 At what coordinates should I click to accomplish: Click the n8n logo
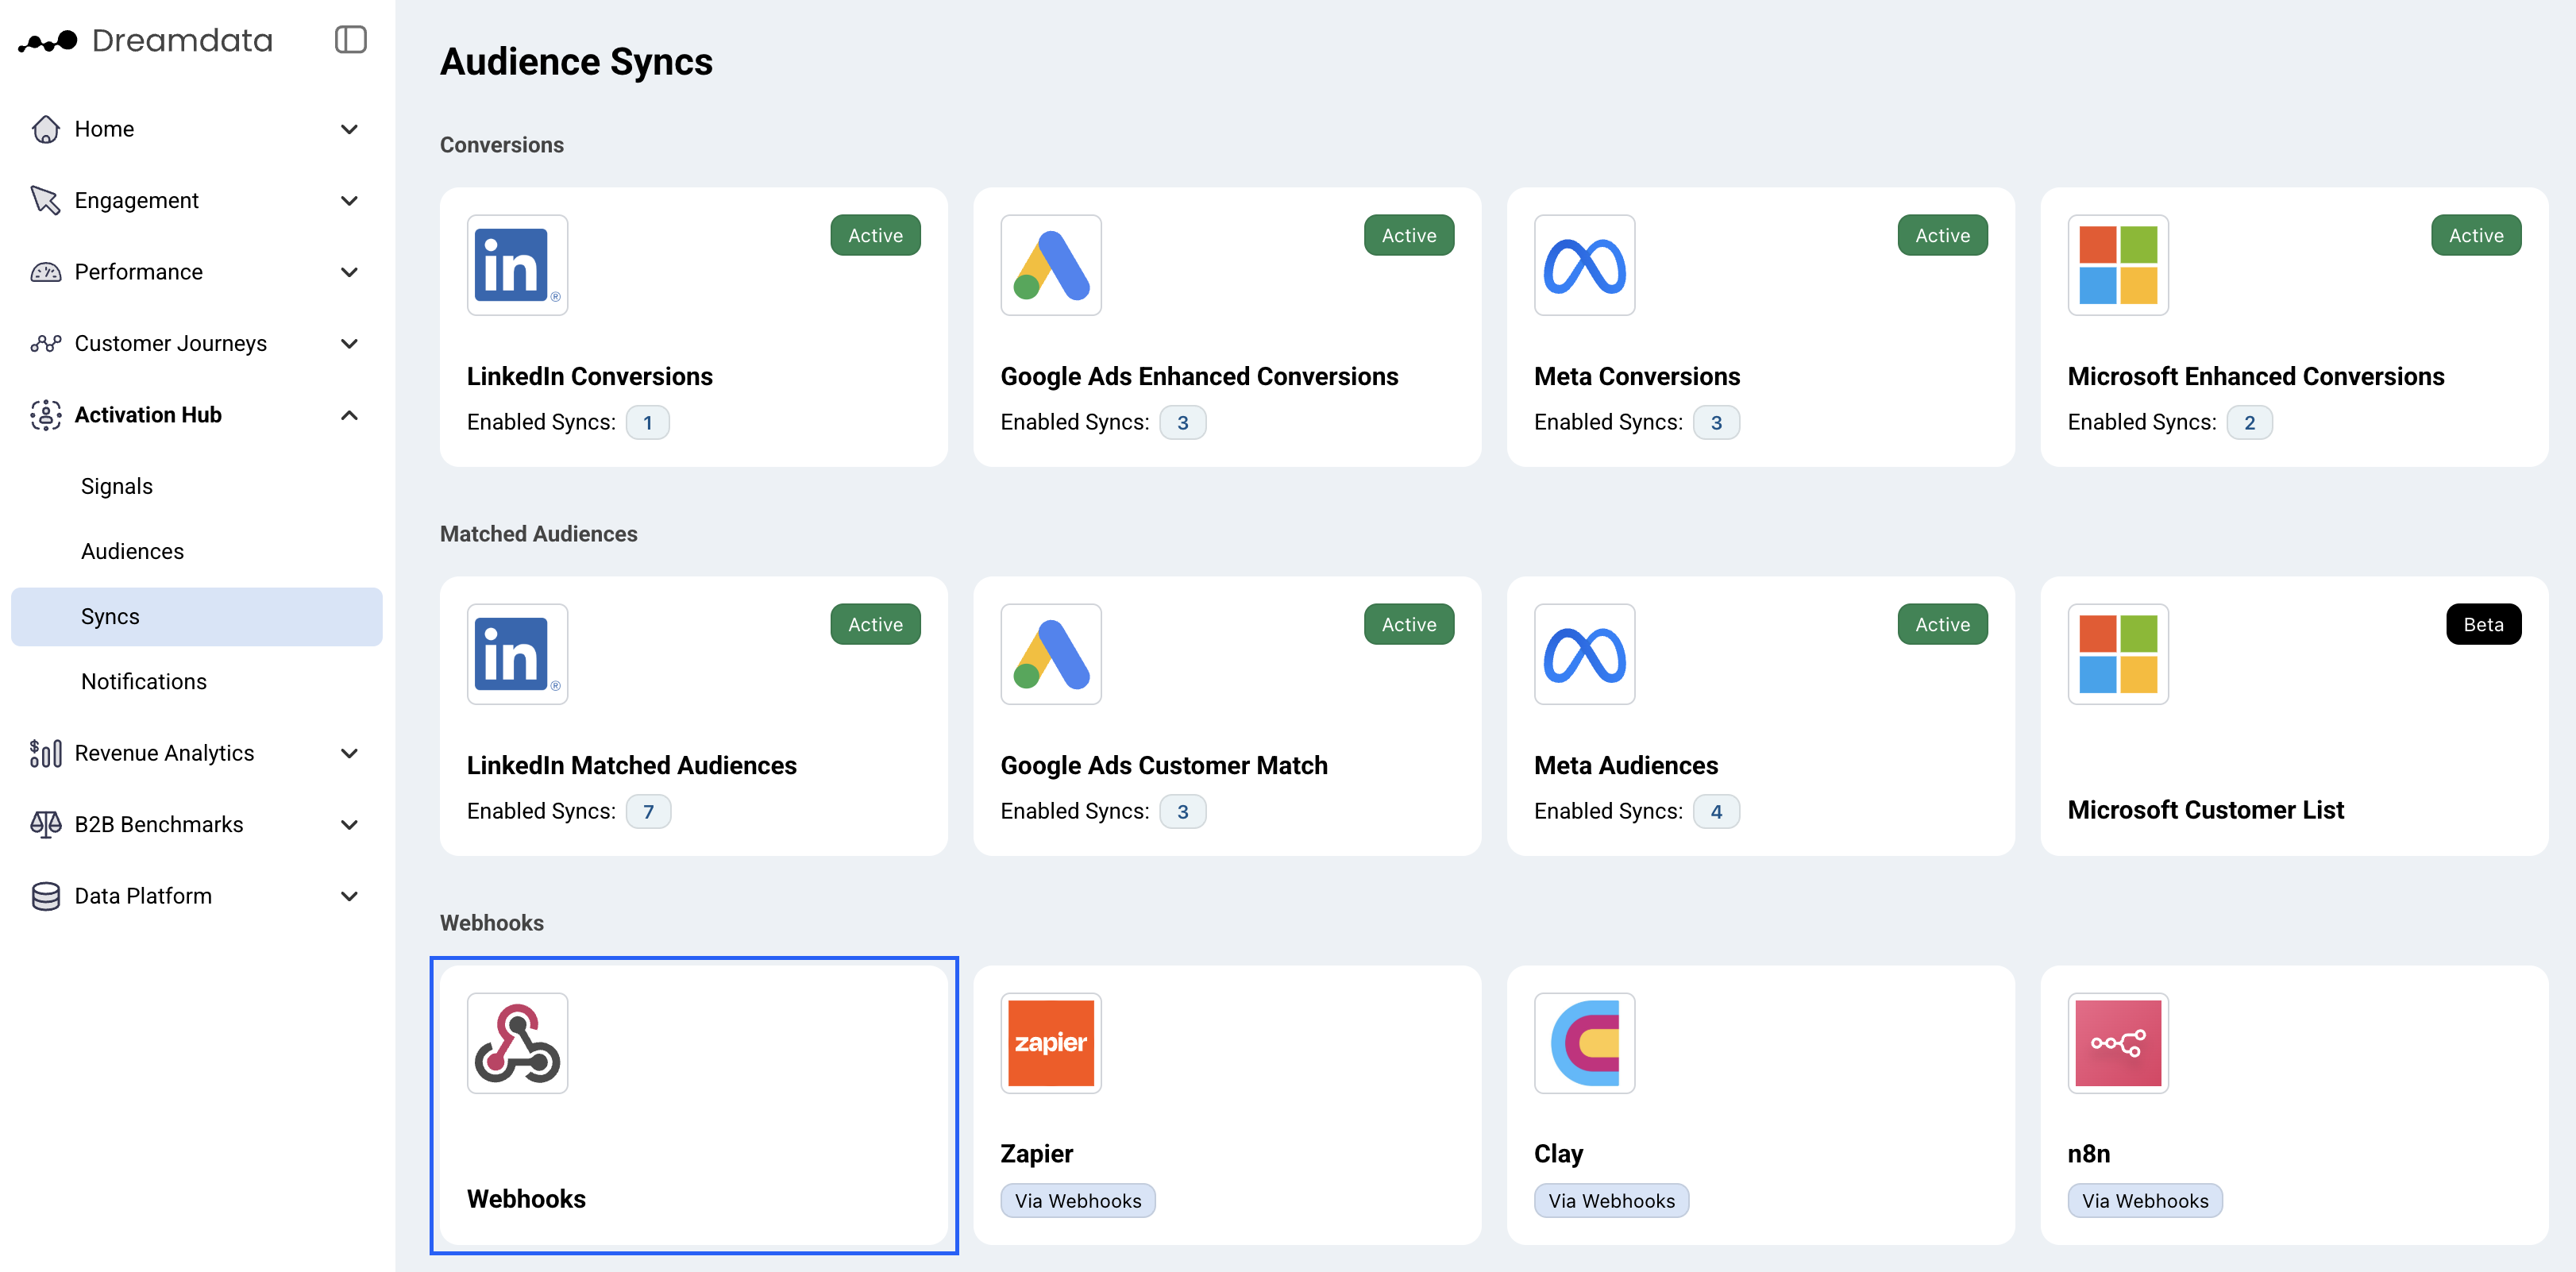[2118, 1043]
